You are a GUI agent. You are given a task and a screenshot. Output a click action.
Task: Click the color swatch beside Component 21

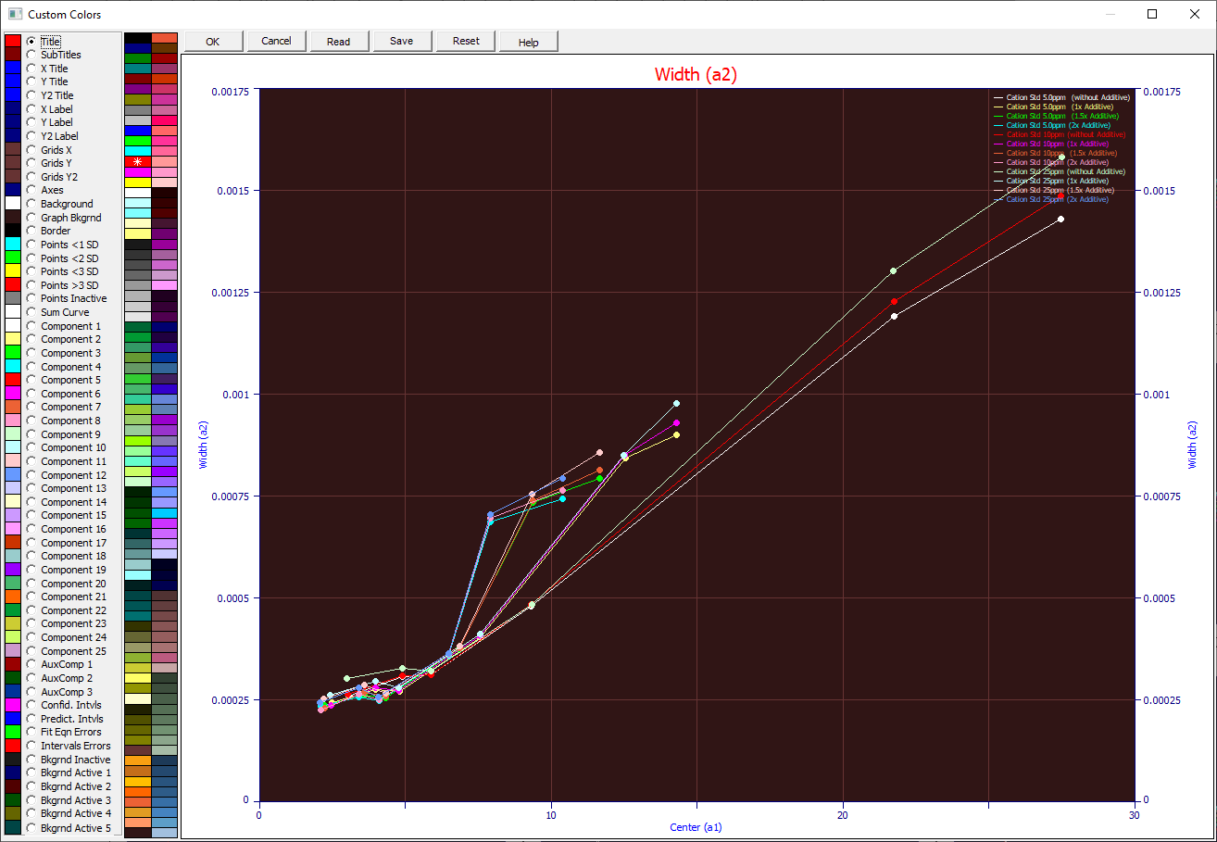[x=13, y=597]
